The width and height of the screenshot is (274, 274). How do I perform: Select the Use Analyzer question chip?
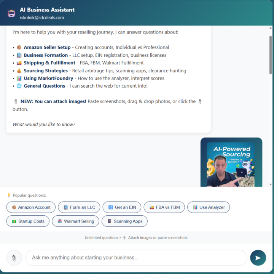pos(209,207)
